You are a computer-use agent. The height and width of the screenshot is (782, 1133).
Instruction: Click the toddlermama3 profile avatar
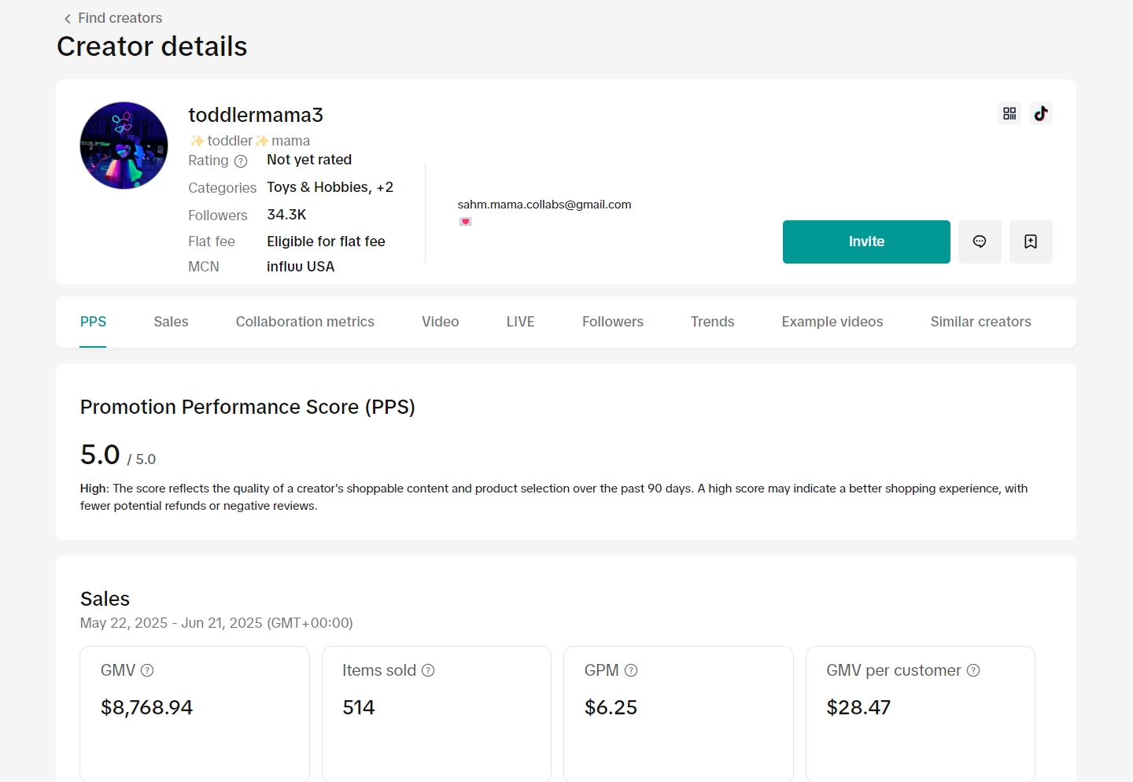[124, 146]
